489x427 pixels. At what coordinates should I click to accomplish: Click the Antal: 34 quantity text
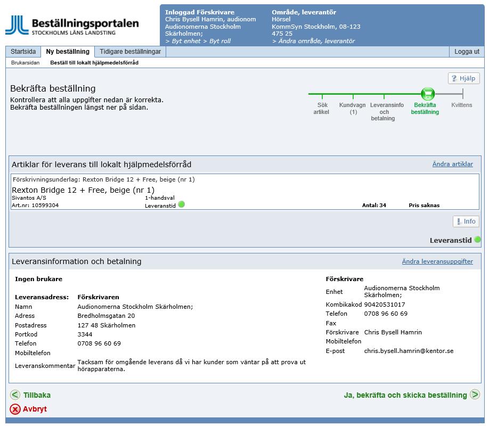click(x=374, y=205)
